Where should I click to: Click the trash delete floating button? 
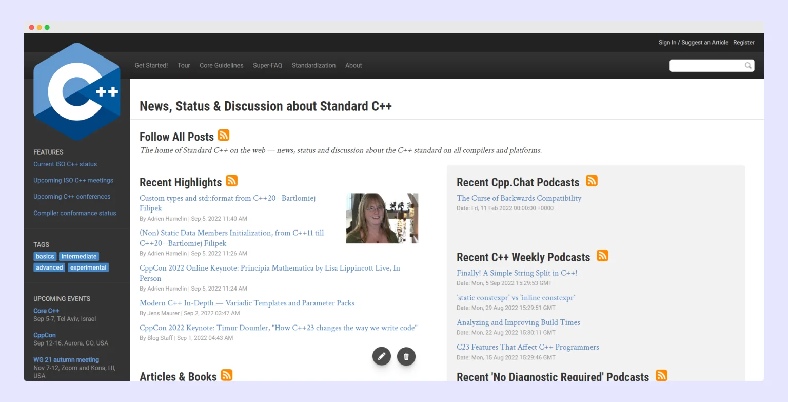coord(406,356)
